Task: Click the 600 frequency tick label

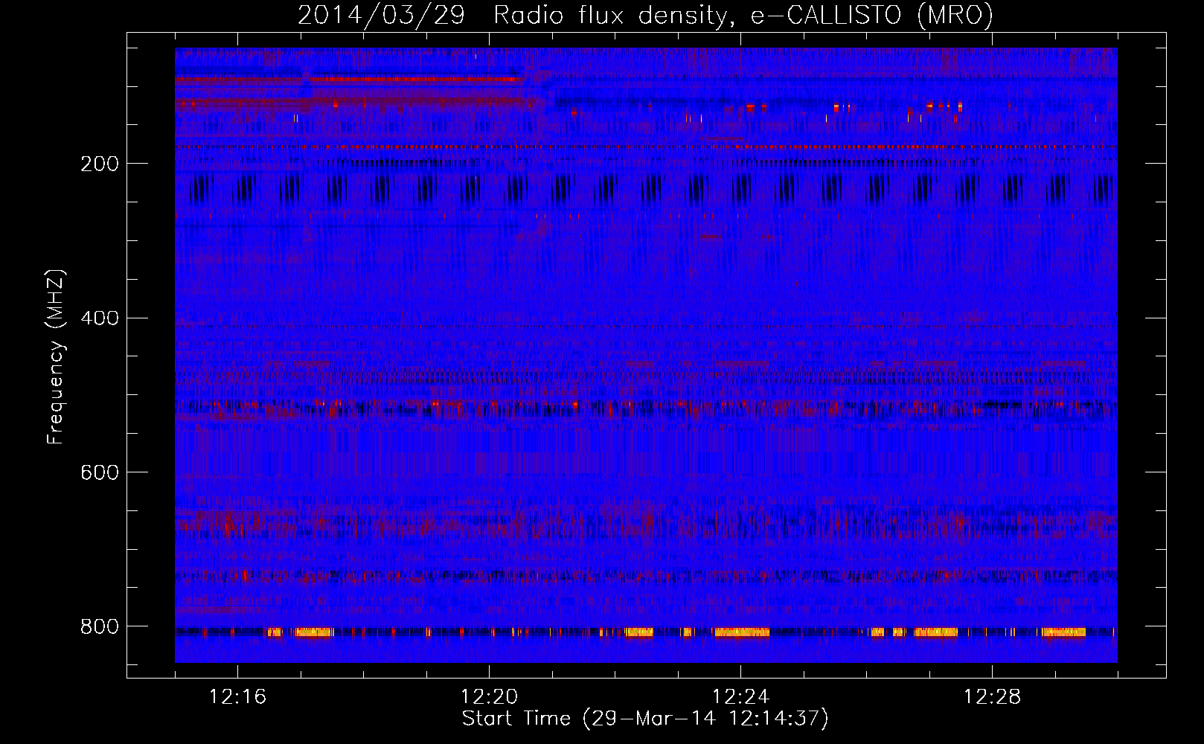Action: pyautogui.click(x=99, y=473)
